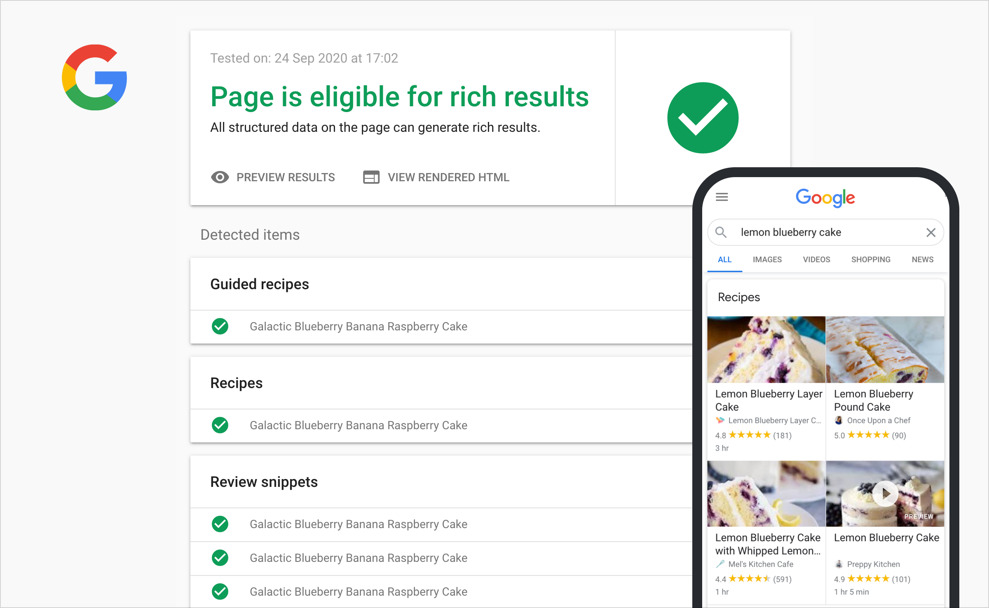Expand the Review snippets section
The image size is (989, 608).
[264, 482]
